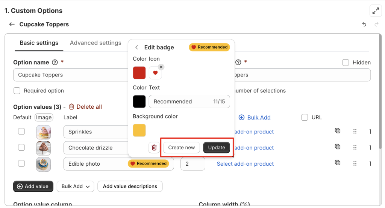385x208 pixels.
Task: Click the Sprinkles cupcake thumbnail image
Action: click(x=44, y=132)
